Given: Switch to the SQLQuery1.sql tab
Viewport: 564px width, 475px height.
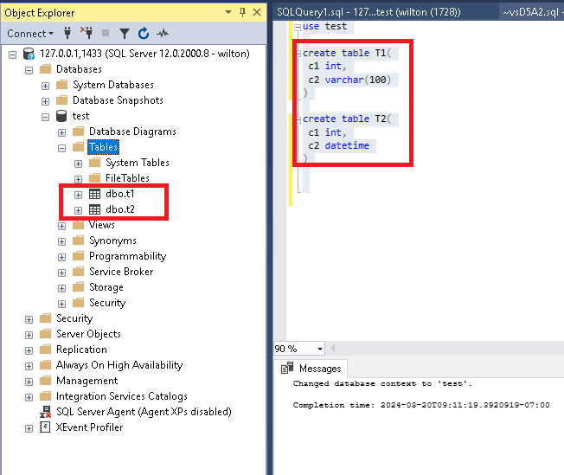Looking at the screenshot, I should pyautogui.click(x=369, y=12).
